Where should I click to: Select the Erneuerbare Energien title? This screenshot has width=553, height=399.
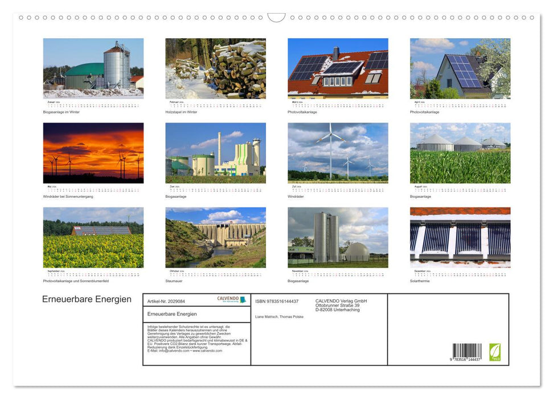pyautogui.click(x=86, y=299)
